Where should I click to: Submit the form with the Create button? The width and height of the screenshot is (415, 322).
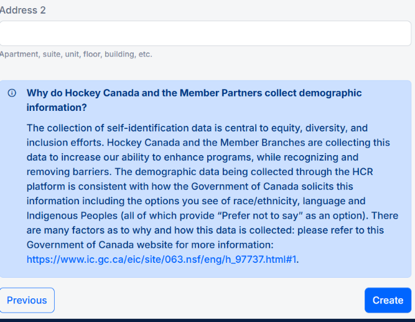[388, 300]
